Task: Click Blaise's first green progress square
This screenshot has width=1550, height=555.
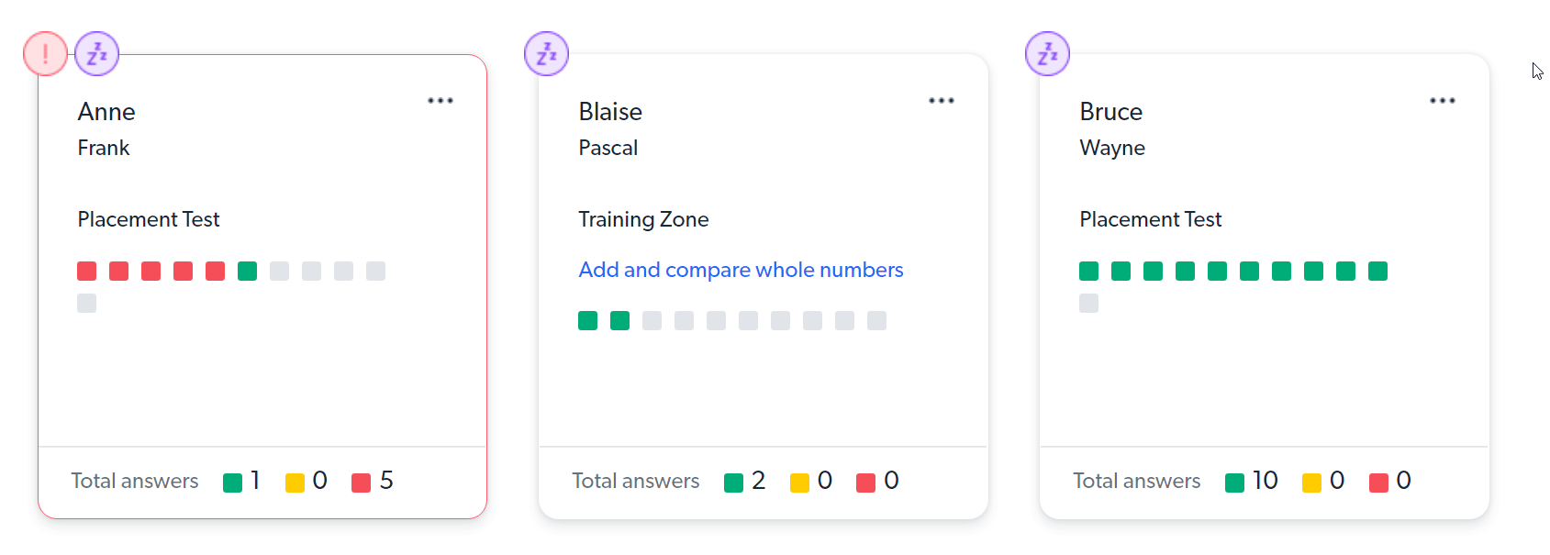Action: (x=588, y=320)
